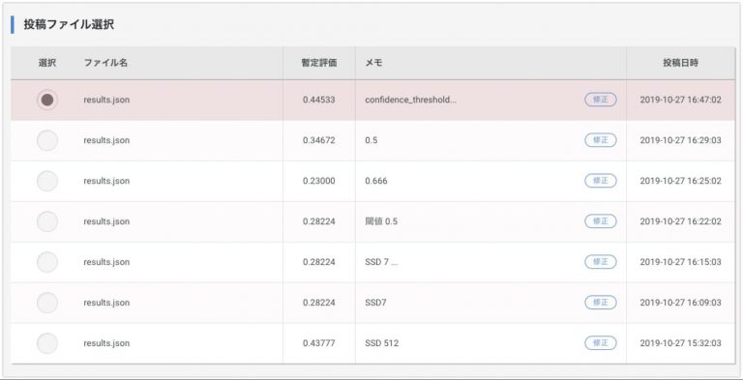The image size is (743, 380).
Task: Click 修正 for the 0.5 memo row
Action: pos(601,140)
